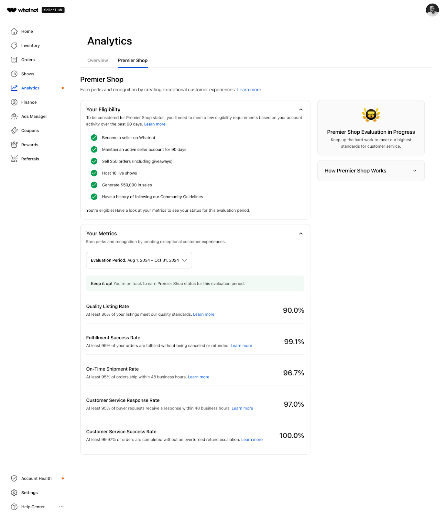Click the profile avatar photo
446x518 pixels.
point(432,10)
